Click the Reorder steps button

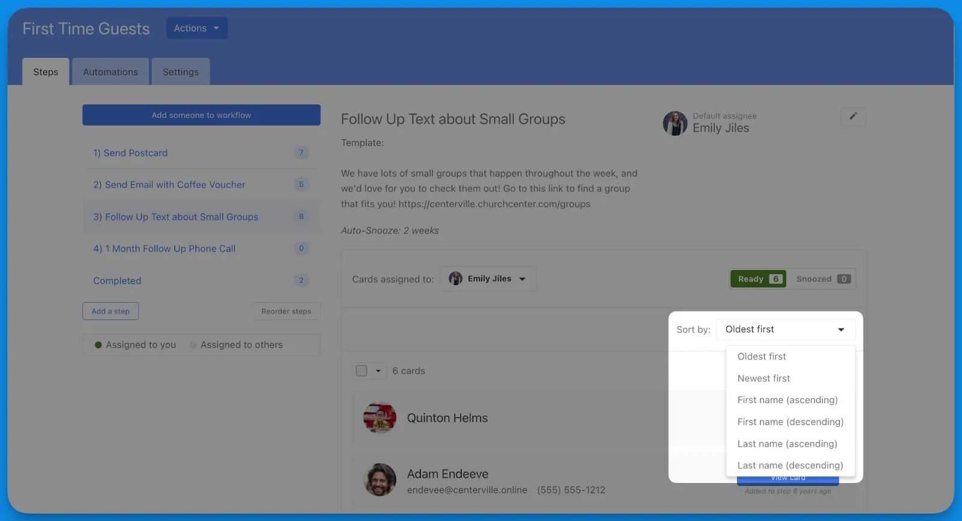[x=286, y=312]
